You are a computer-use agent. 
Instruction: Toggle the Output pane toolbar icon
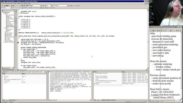pyautogui.click(x=23, y=5)
